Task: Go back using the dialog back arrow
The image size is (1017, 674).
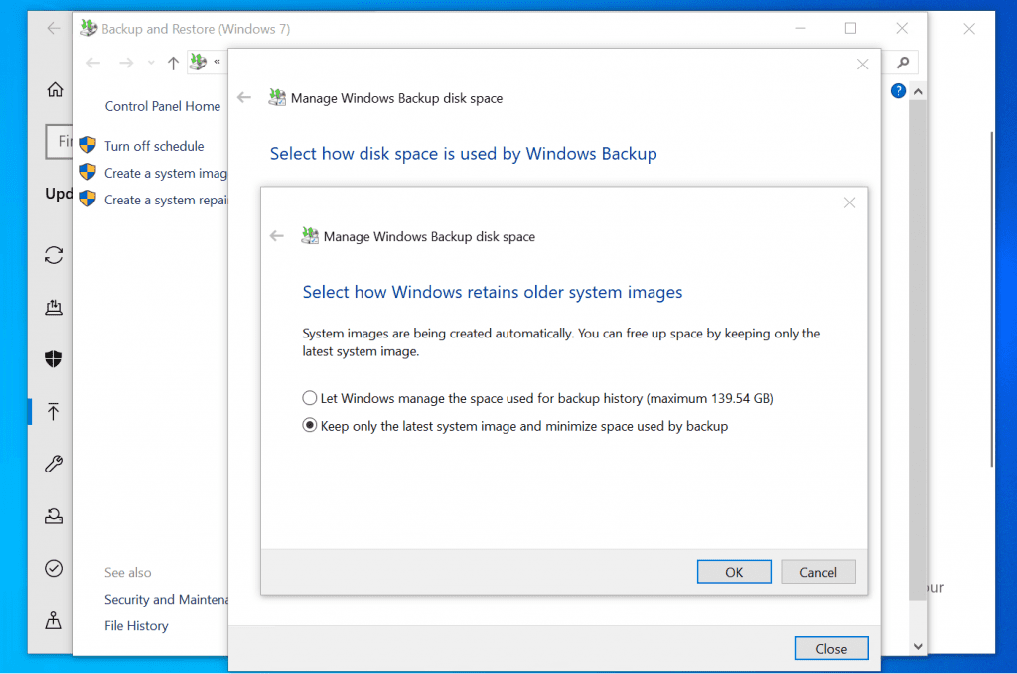Action: click(277, 236)
